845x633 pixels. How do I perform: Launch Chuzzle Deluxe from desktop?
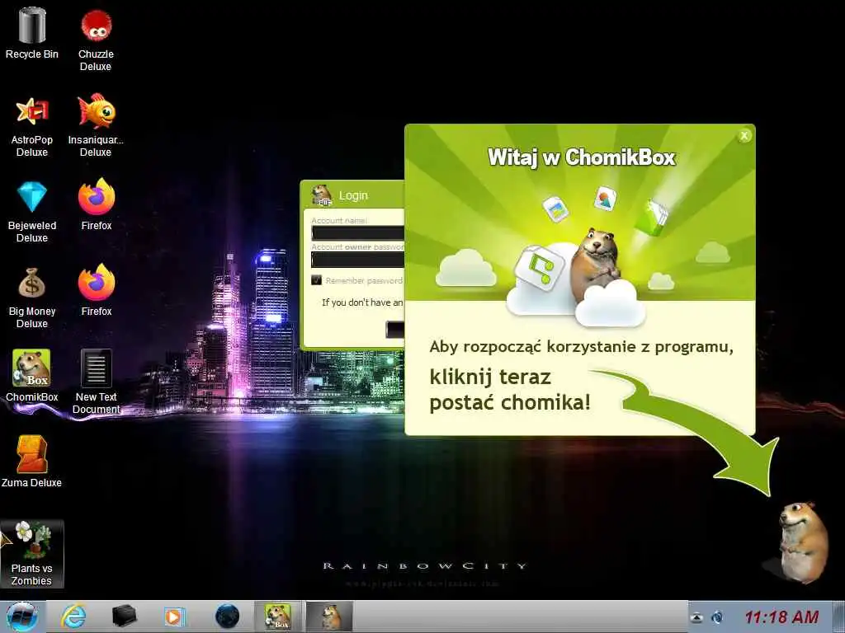pyautogui.click(x=96, y=40)
